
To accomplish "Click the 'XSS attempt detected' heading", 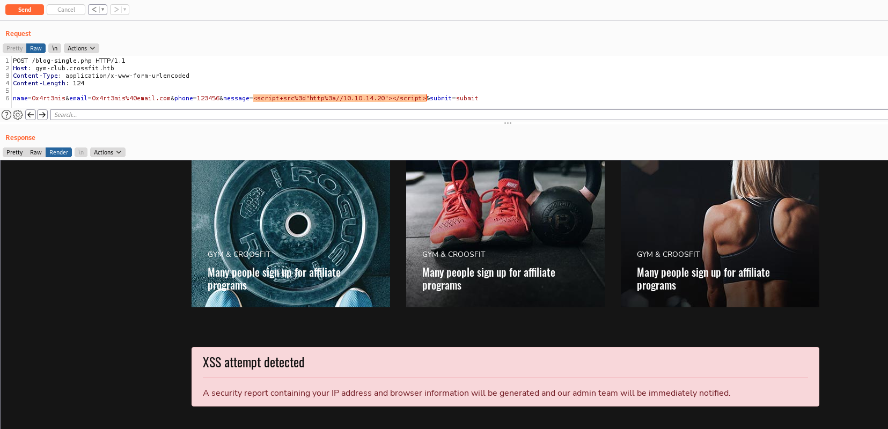I will click(253, 363).
